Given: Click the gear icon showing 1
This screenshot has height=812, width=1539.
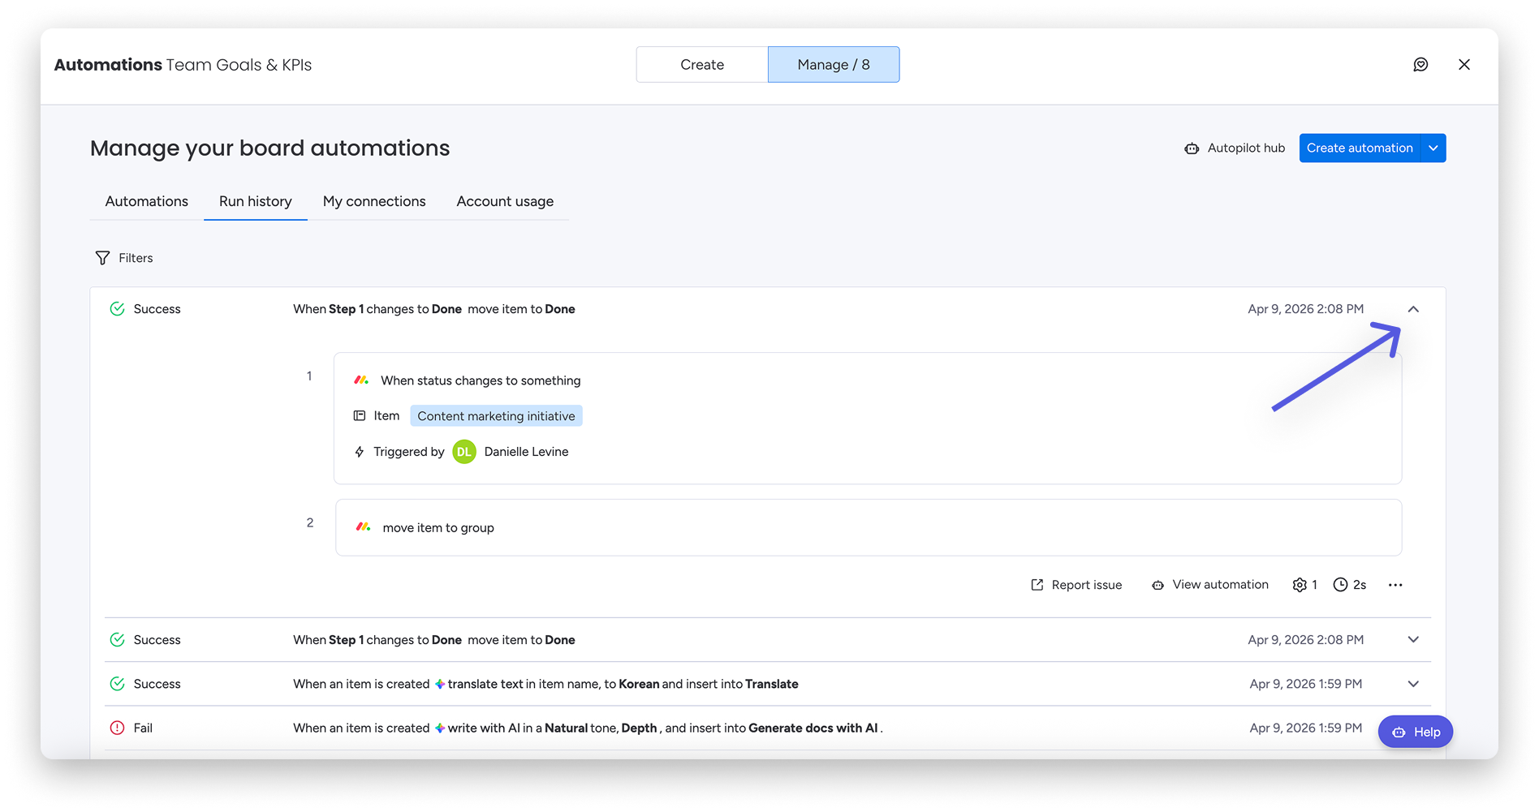Looking at the screenshot, I should pyautogui.click(x=1300, y=585).
